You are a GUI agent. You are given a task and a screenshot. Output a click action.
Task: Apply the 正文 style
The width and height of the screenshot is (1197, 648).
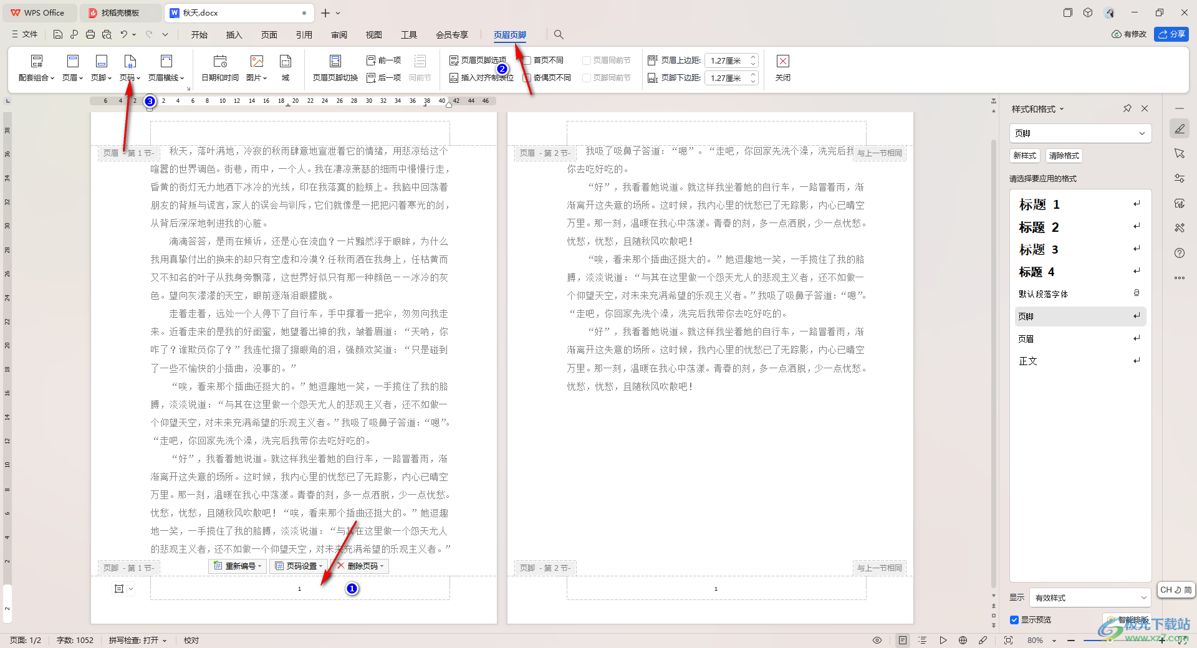(x=1080, y=361)
